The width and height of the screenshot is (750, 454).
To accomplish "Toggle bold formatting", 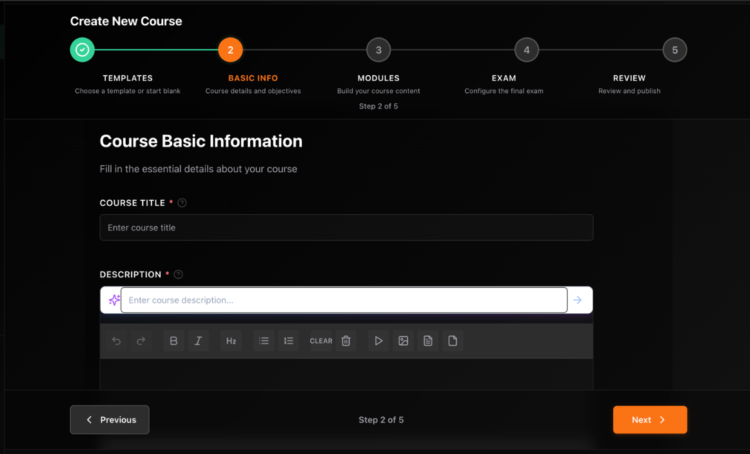I will 173,340.
